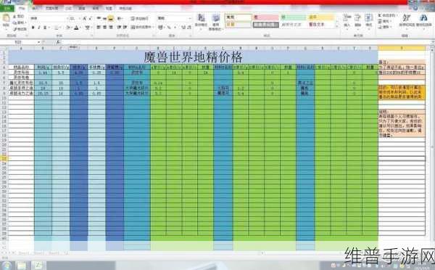The image size is (435, 270).
Task: Select the highlighted row 23 header
Action: click(4, 159)
